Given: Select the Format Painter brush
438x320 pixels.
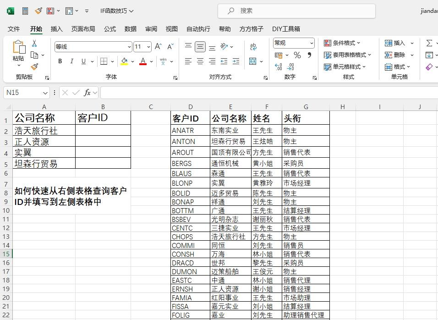Looking at the screenshot, I should tap(34, 66).
